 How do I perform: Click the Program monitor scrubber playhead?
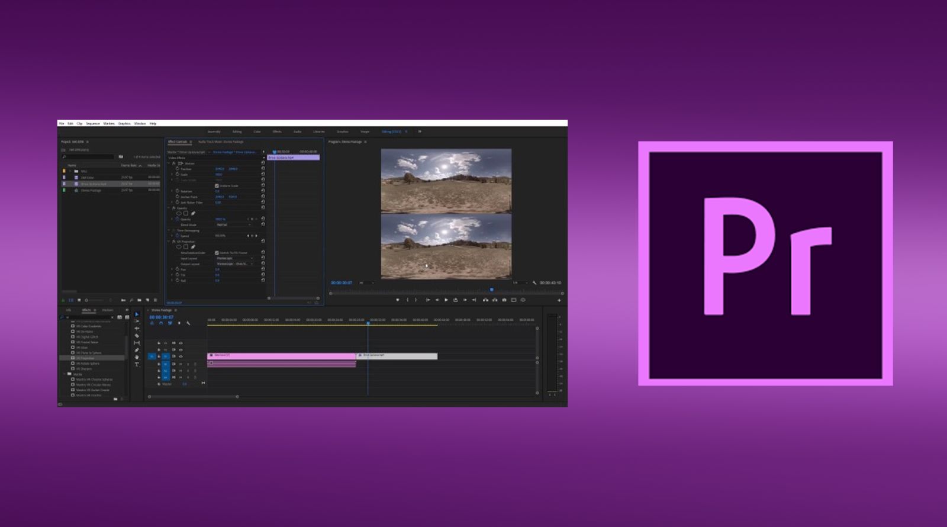pyautogui.click(x=491, y=290)
